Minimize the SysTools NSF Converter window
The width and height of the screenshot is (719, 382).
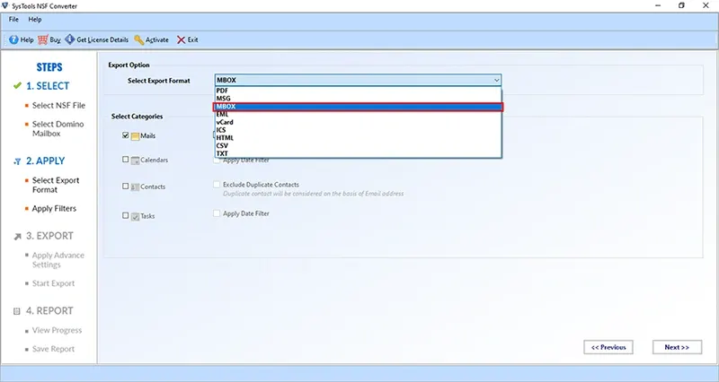coord(658,5)
